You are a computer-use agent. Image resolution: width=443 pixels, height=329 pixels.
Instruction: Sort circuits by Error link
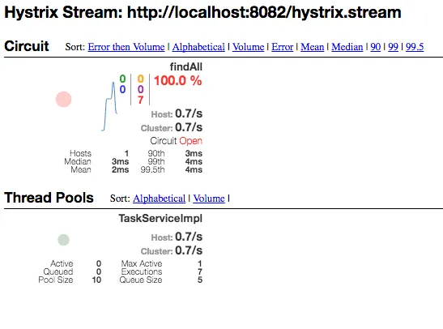tap(283, 47)
